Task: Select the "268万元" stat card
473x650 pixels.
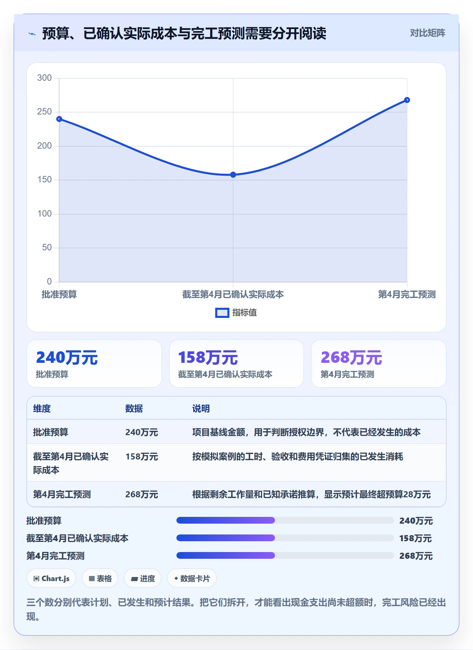Action: click(x=378, y=364)
